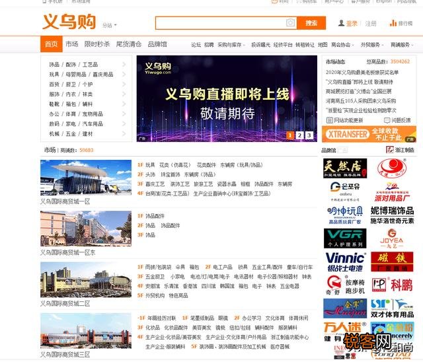Open news item 河南商丘105人采购团来义乌采购

coord(361,101)
